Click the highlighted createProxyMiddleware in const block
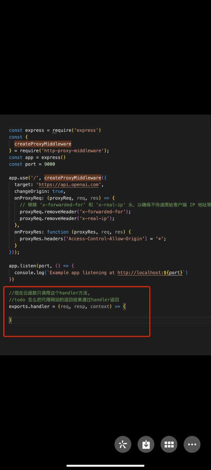211x470 pixels. [x=43, y=144]
